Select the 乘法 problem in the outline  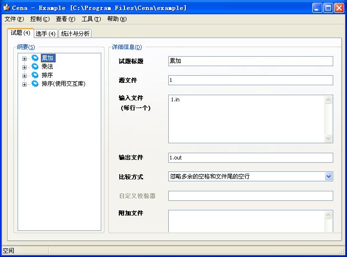click(x=48, y=67)
